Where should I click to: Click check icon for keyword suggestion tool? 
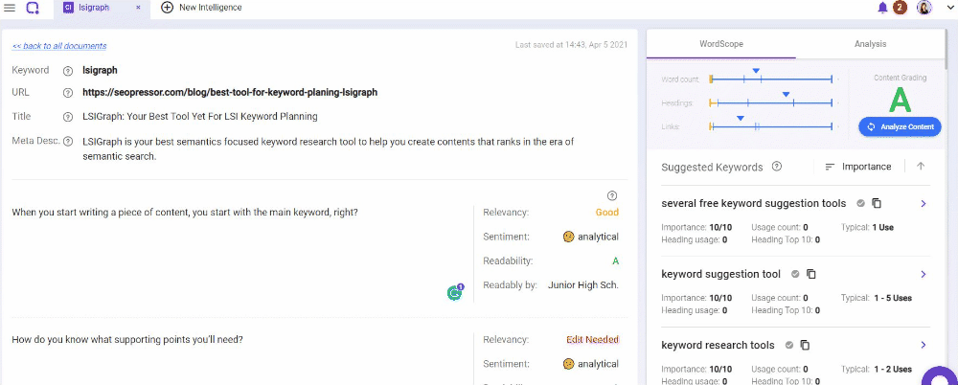coord(795,275)
